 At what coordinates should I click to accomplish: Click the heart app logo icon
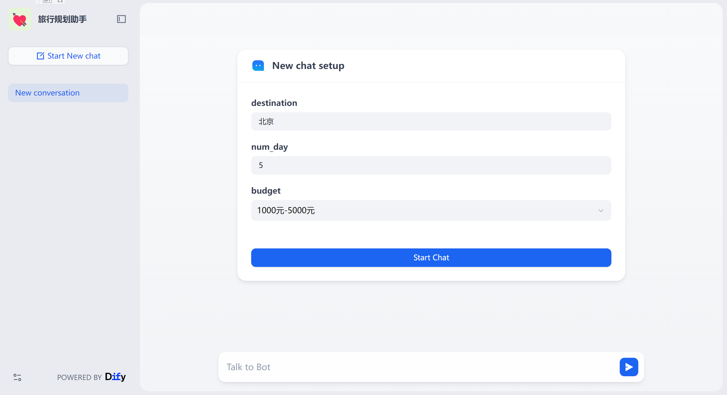point(20,19)
